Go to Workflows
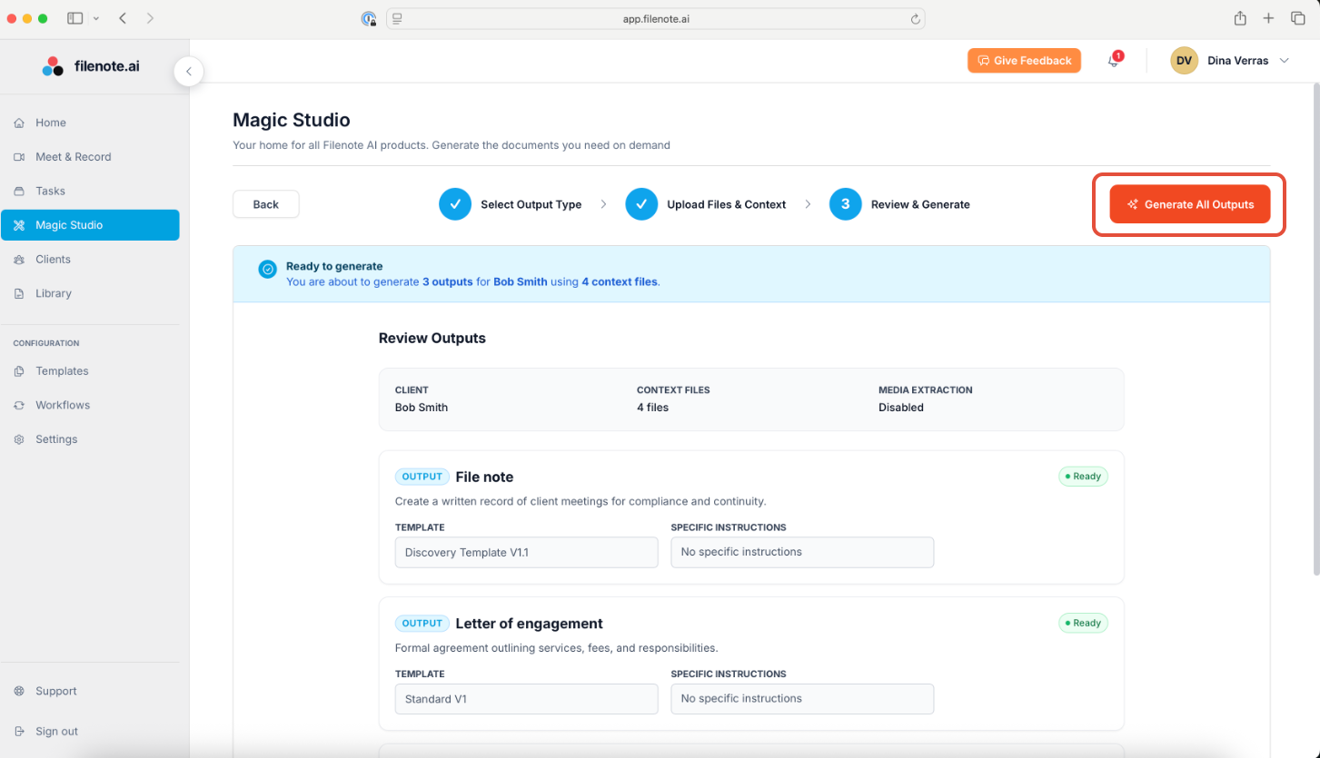The image size is (1320, 758). tap(90, 406)
